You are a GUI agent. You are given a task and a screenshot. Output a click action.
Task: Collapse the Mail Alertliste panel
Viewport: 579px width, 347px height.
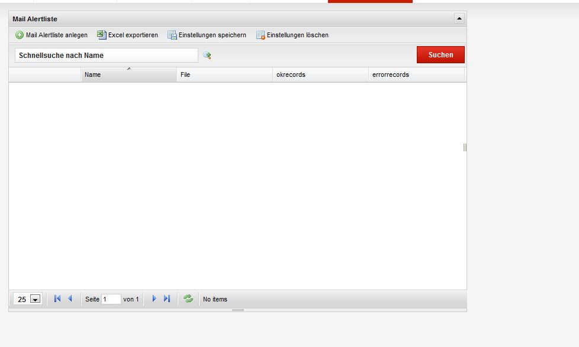459,19
